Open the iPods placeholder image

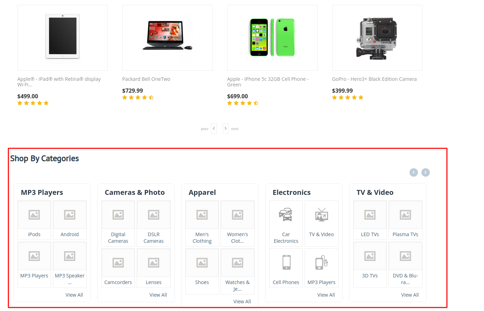click(34, 215)
